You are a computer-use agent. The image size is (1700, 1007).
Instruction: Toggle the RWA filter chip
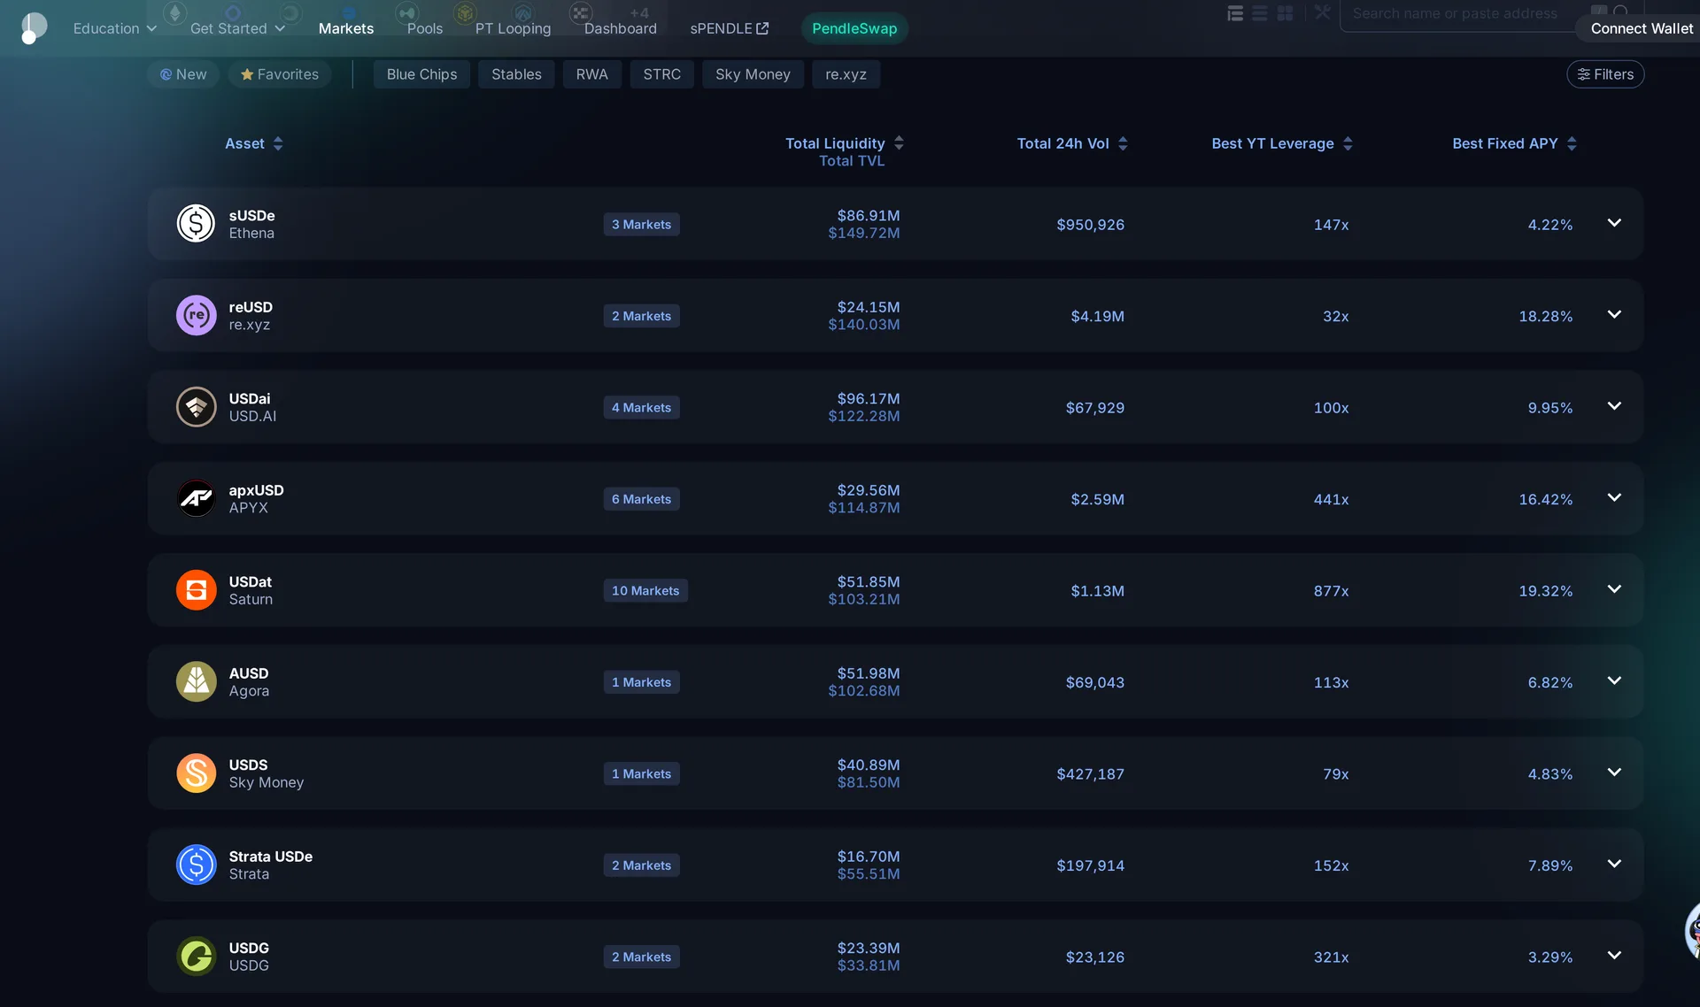pos(592,74)
